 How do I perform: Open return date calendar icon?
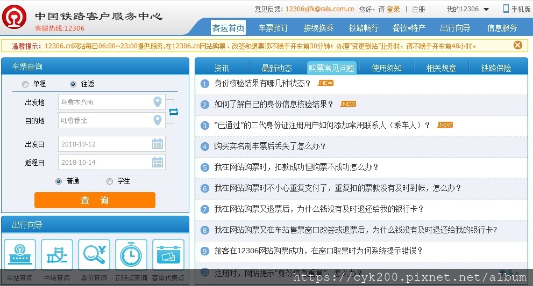click(x=158, y=162)
